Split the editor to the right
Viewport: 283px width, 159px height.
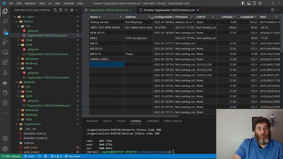[x=272, y=10]
